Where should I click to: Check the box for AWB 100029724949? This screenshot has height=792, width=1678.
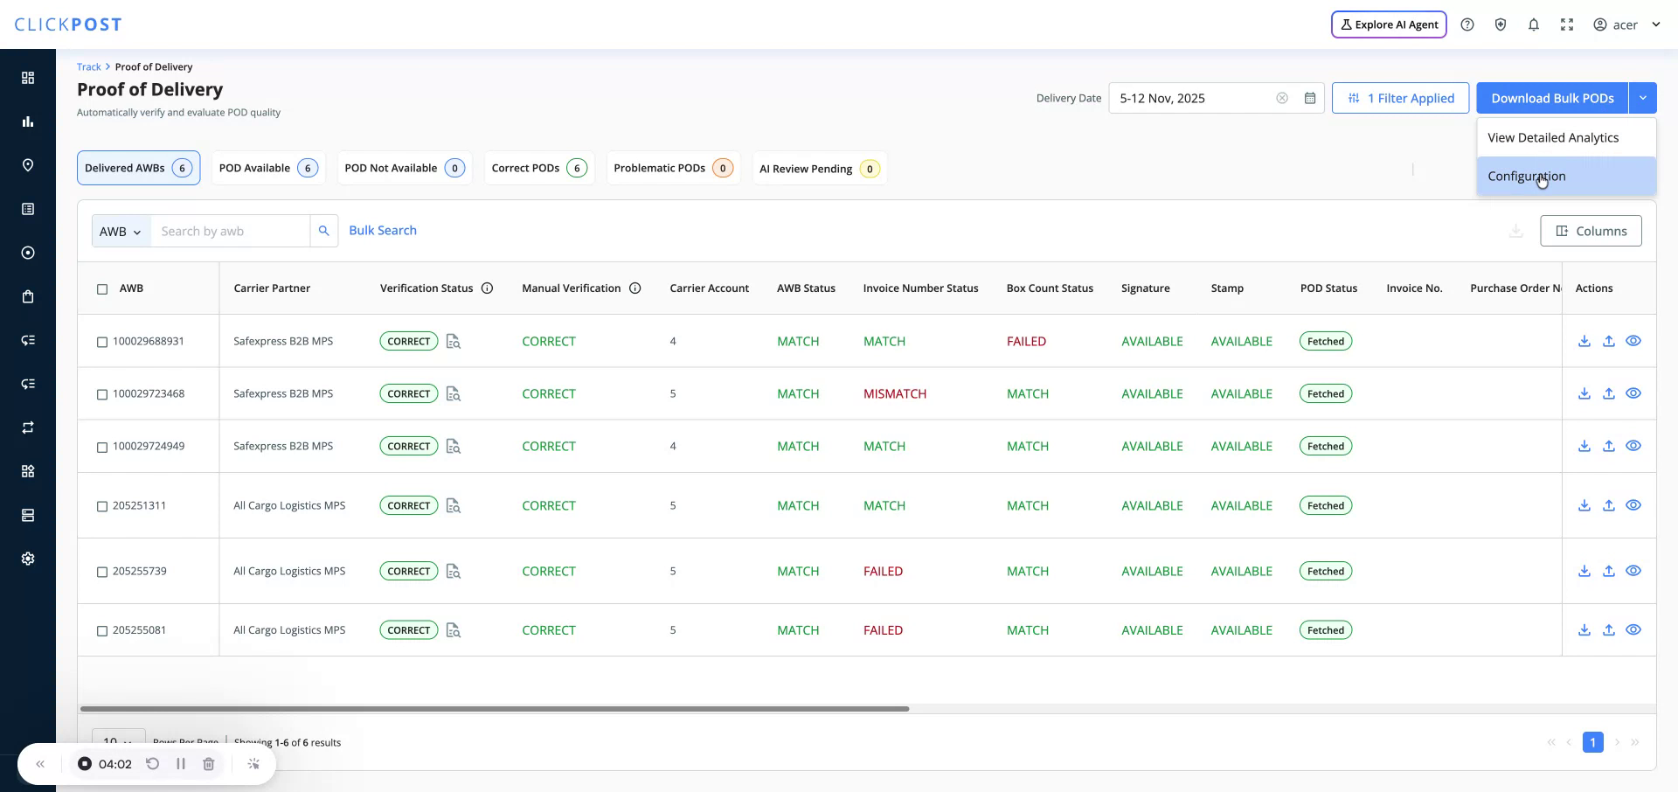click(102, 447)
